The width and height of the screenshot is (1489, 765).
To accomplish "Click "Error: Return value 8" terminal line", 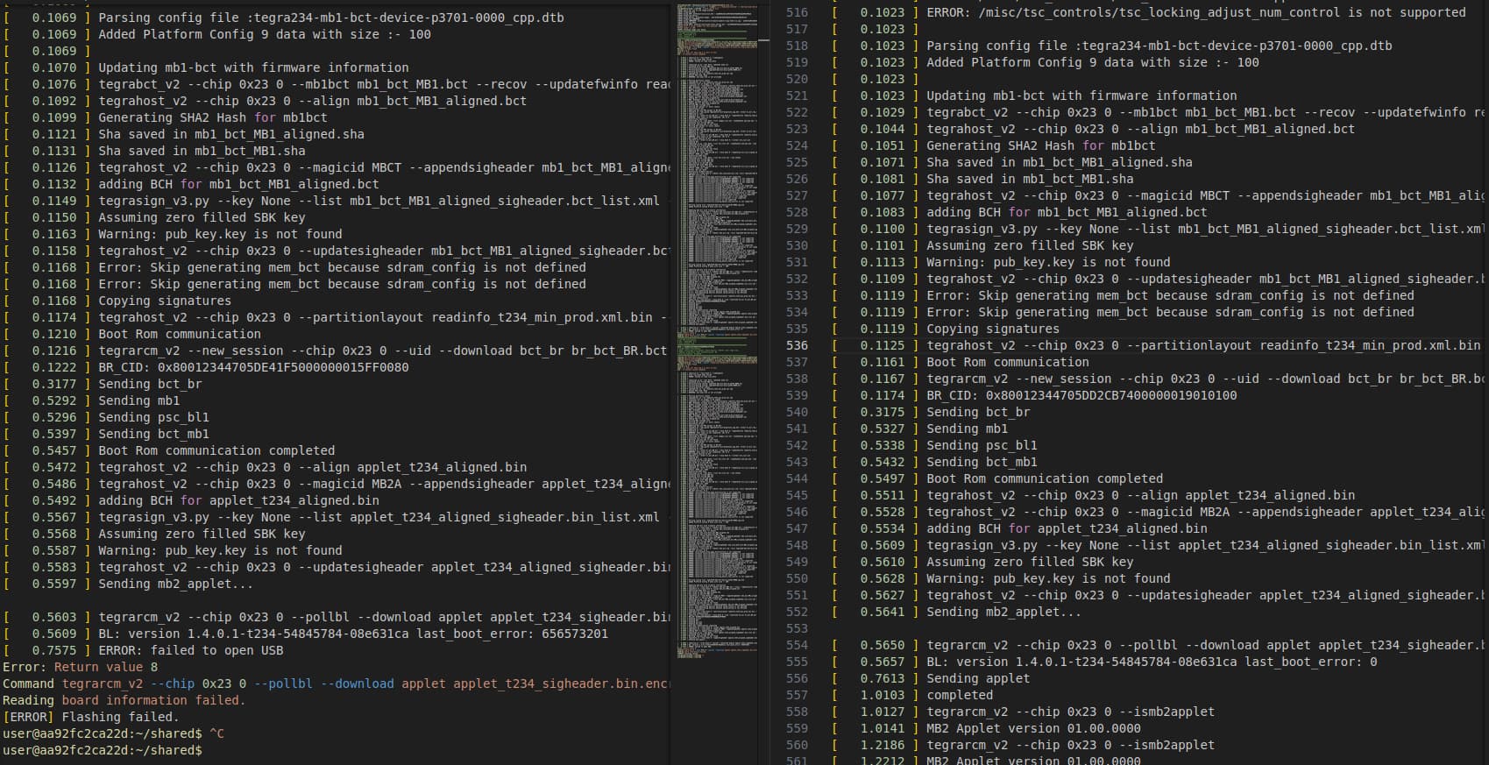I will pyautogui.click(x=80, y=667).
